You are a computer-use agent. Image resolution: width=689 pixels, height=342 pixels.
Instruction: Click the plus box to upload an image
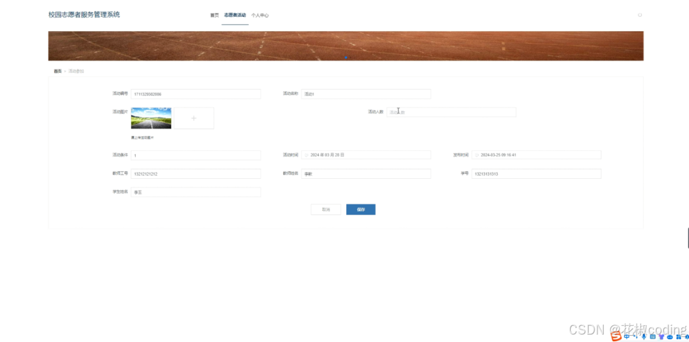click(x=194, y=119)
